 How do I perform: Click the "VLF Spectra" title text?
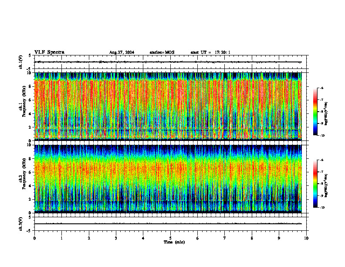49,52
